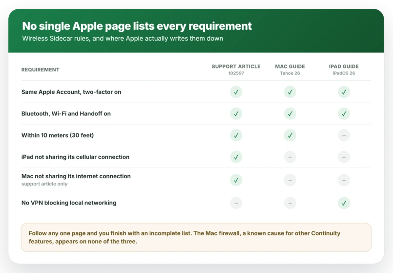Click iPad Guide checkmark for No VPN row
This screenshot has height=273, width=393.
click(344, 203)
